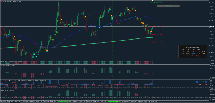Select the Sell Target (2) label
The height and width of the screenshot is (103, 215).
(156, 34)
